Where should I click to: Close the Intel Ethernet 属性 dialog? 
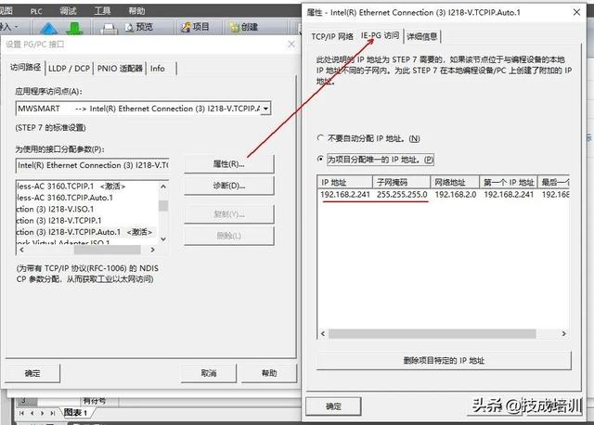pos(576,12)
